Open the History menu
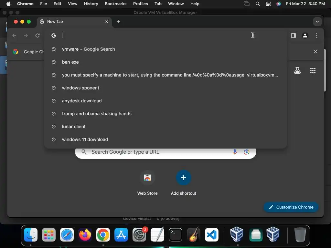331x248 pixels. (x=91, y=4)
